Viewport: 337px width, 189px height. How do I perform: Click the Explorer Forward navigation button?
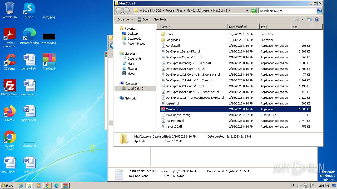(x=126, y=11)
